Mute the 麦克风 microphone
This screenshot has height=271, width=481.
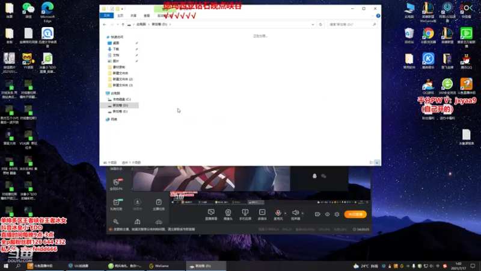pyautogui.click(x=278, y=214)
